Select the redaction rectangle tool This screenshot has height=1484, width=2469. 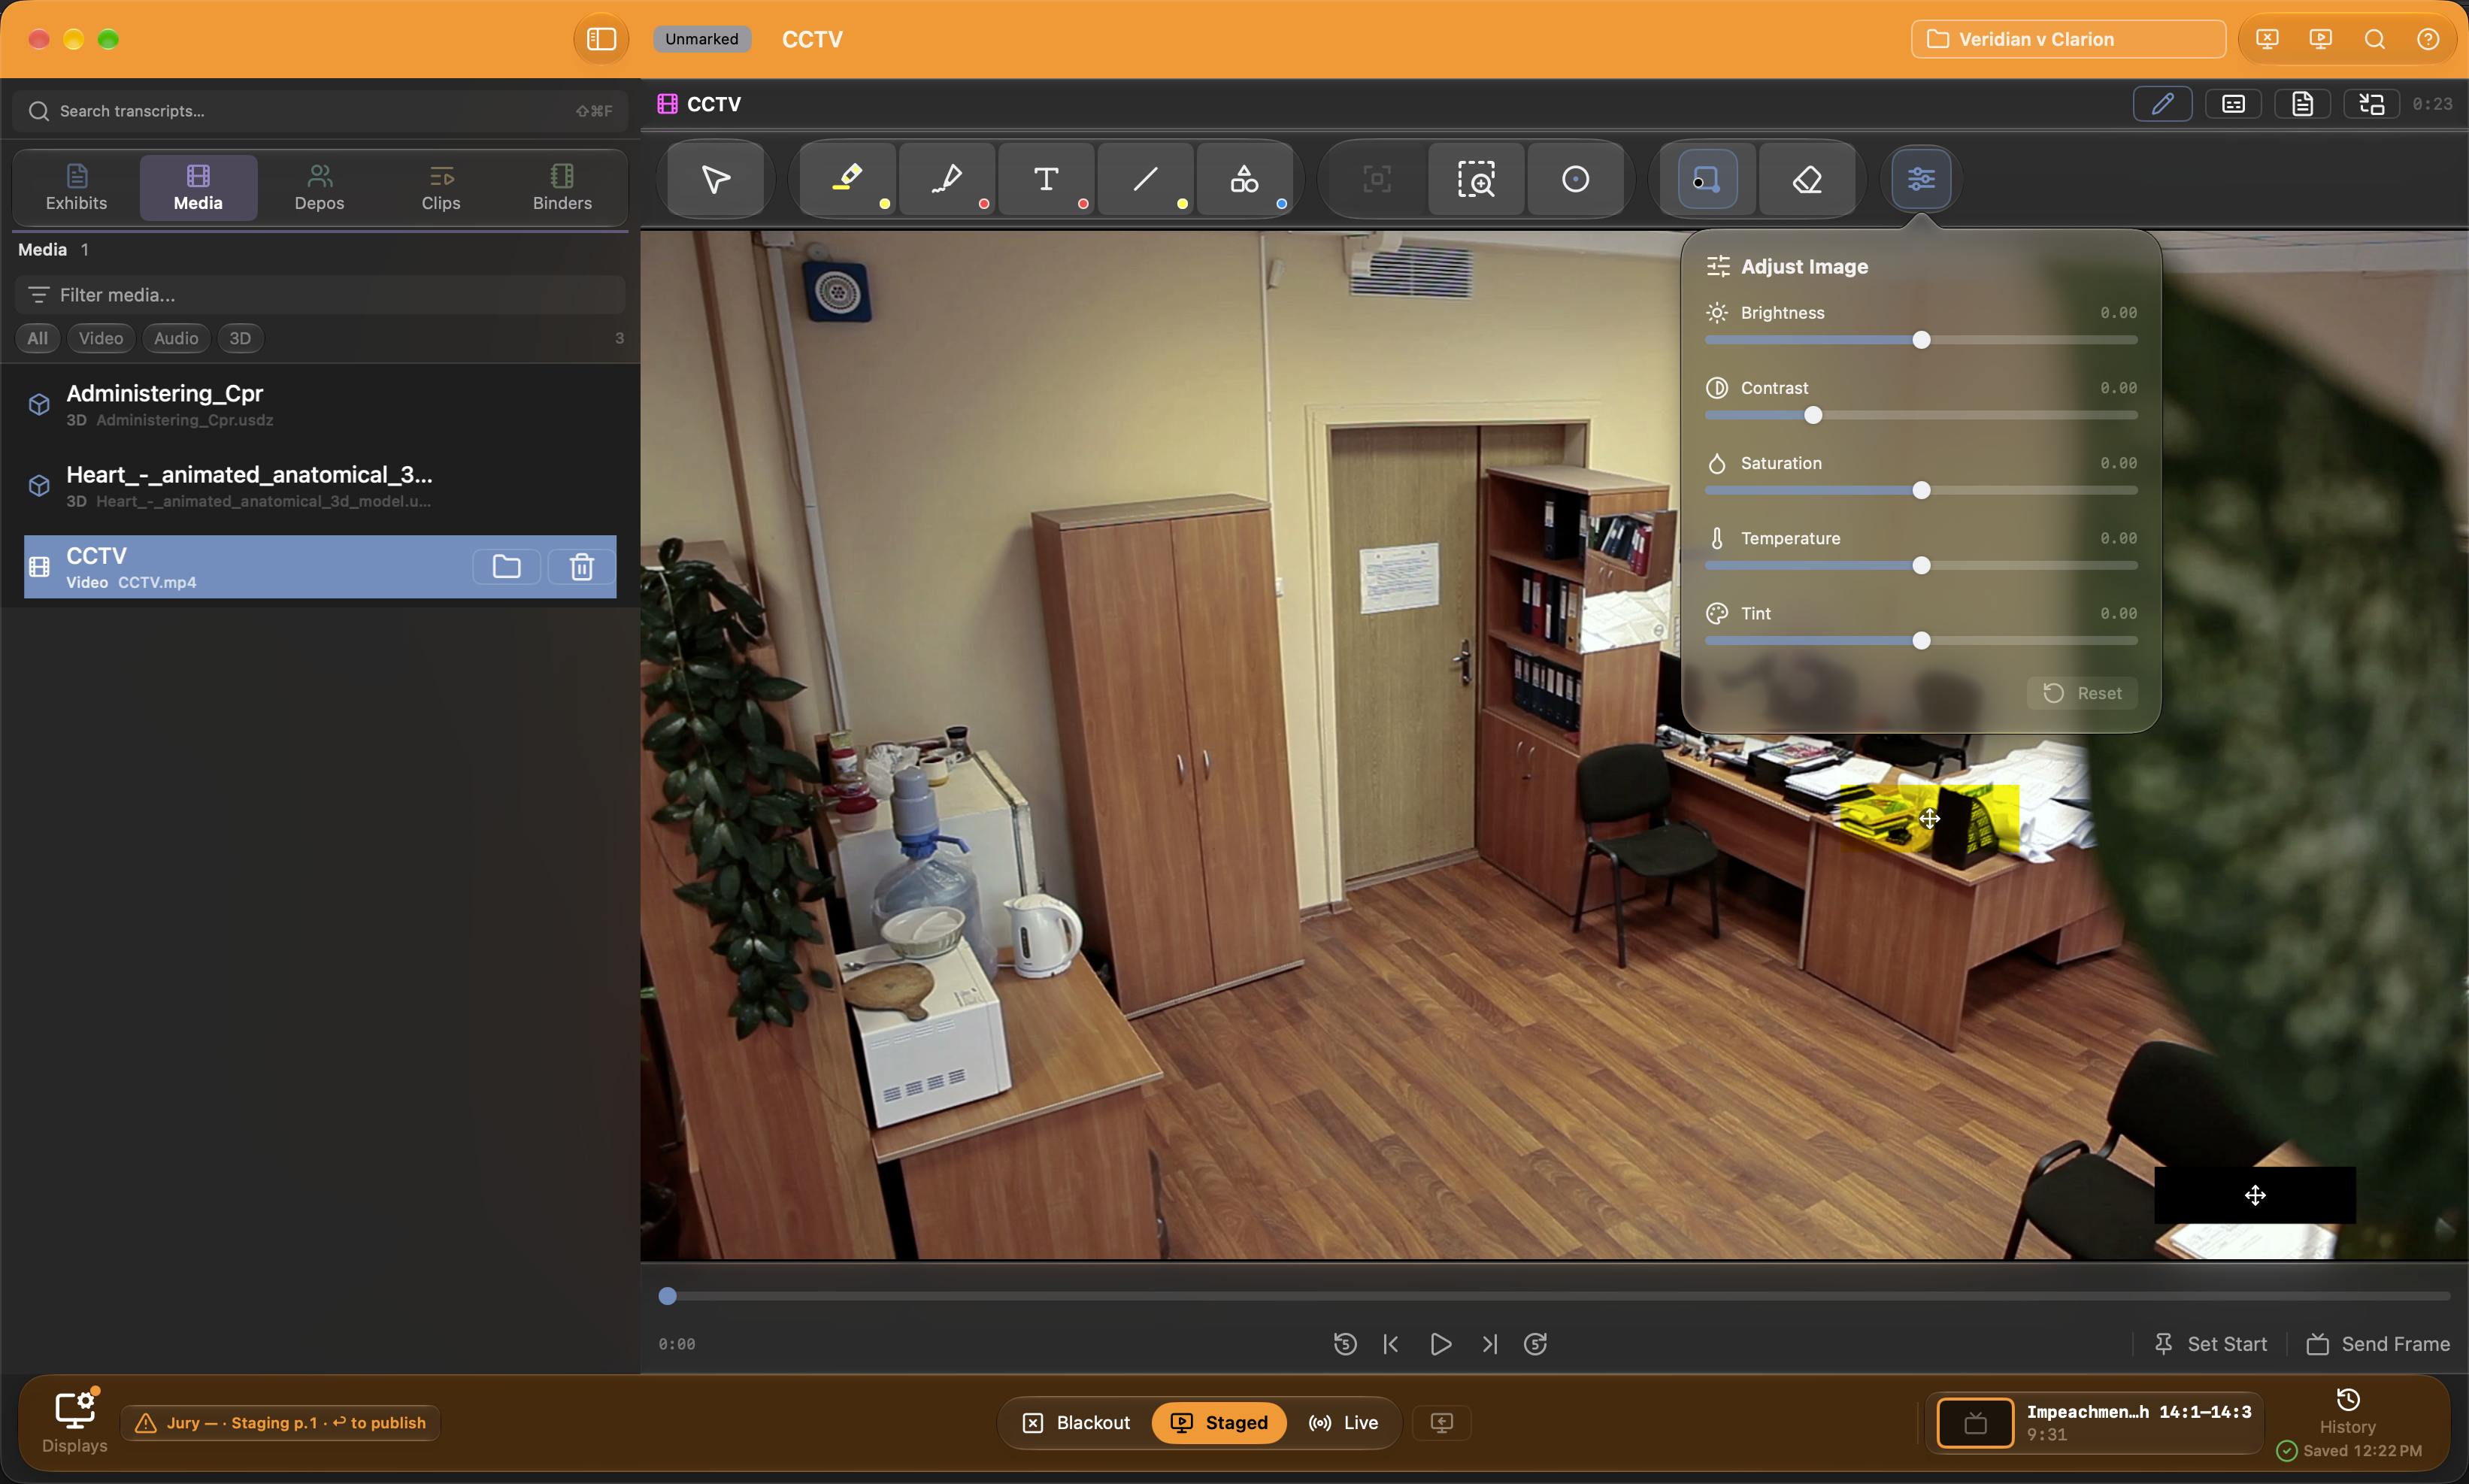(x=1707, y=180)
